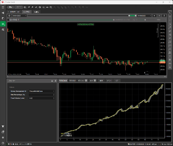
Task: Switch to the 最適化 tab
Action: [x=36, y=12]
